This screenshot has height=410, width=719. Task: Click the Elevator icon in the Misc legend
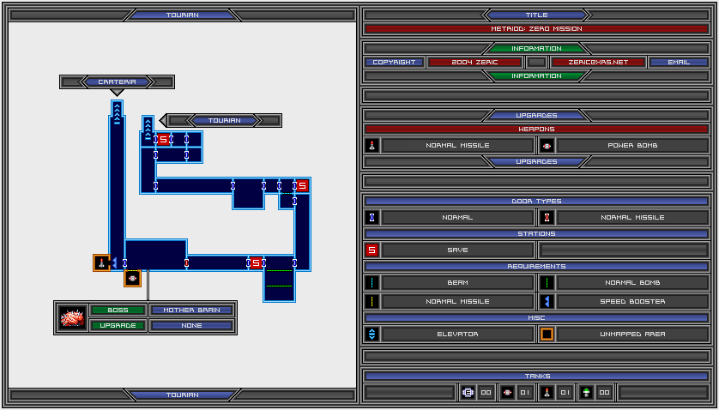click(372, 334)
